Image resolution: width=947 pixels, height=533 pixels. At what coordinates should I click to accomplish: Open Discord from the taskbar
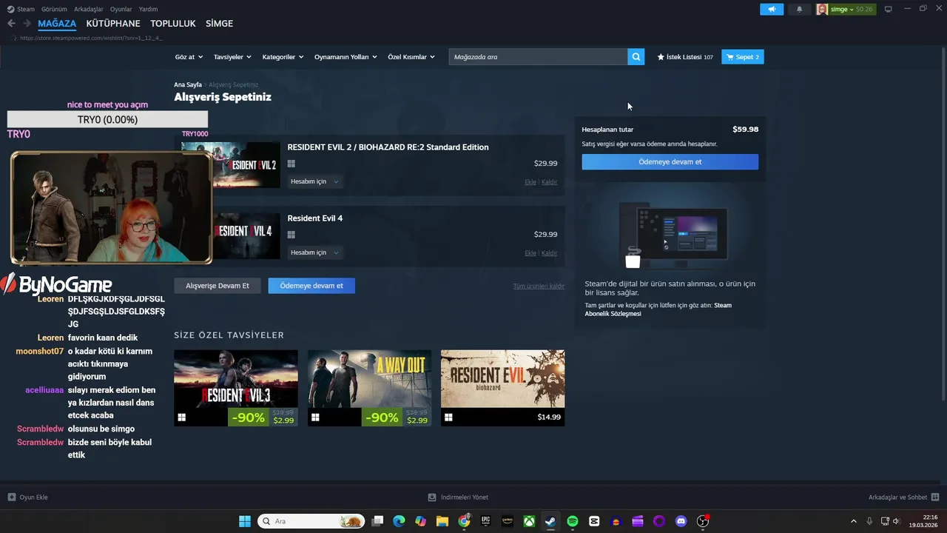coord(681,521)
